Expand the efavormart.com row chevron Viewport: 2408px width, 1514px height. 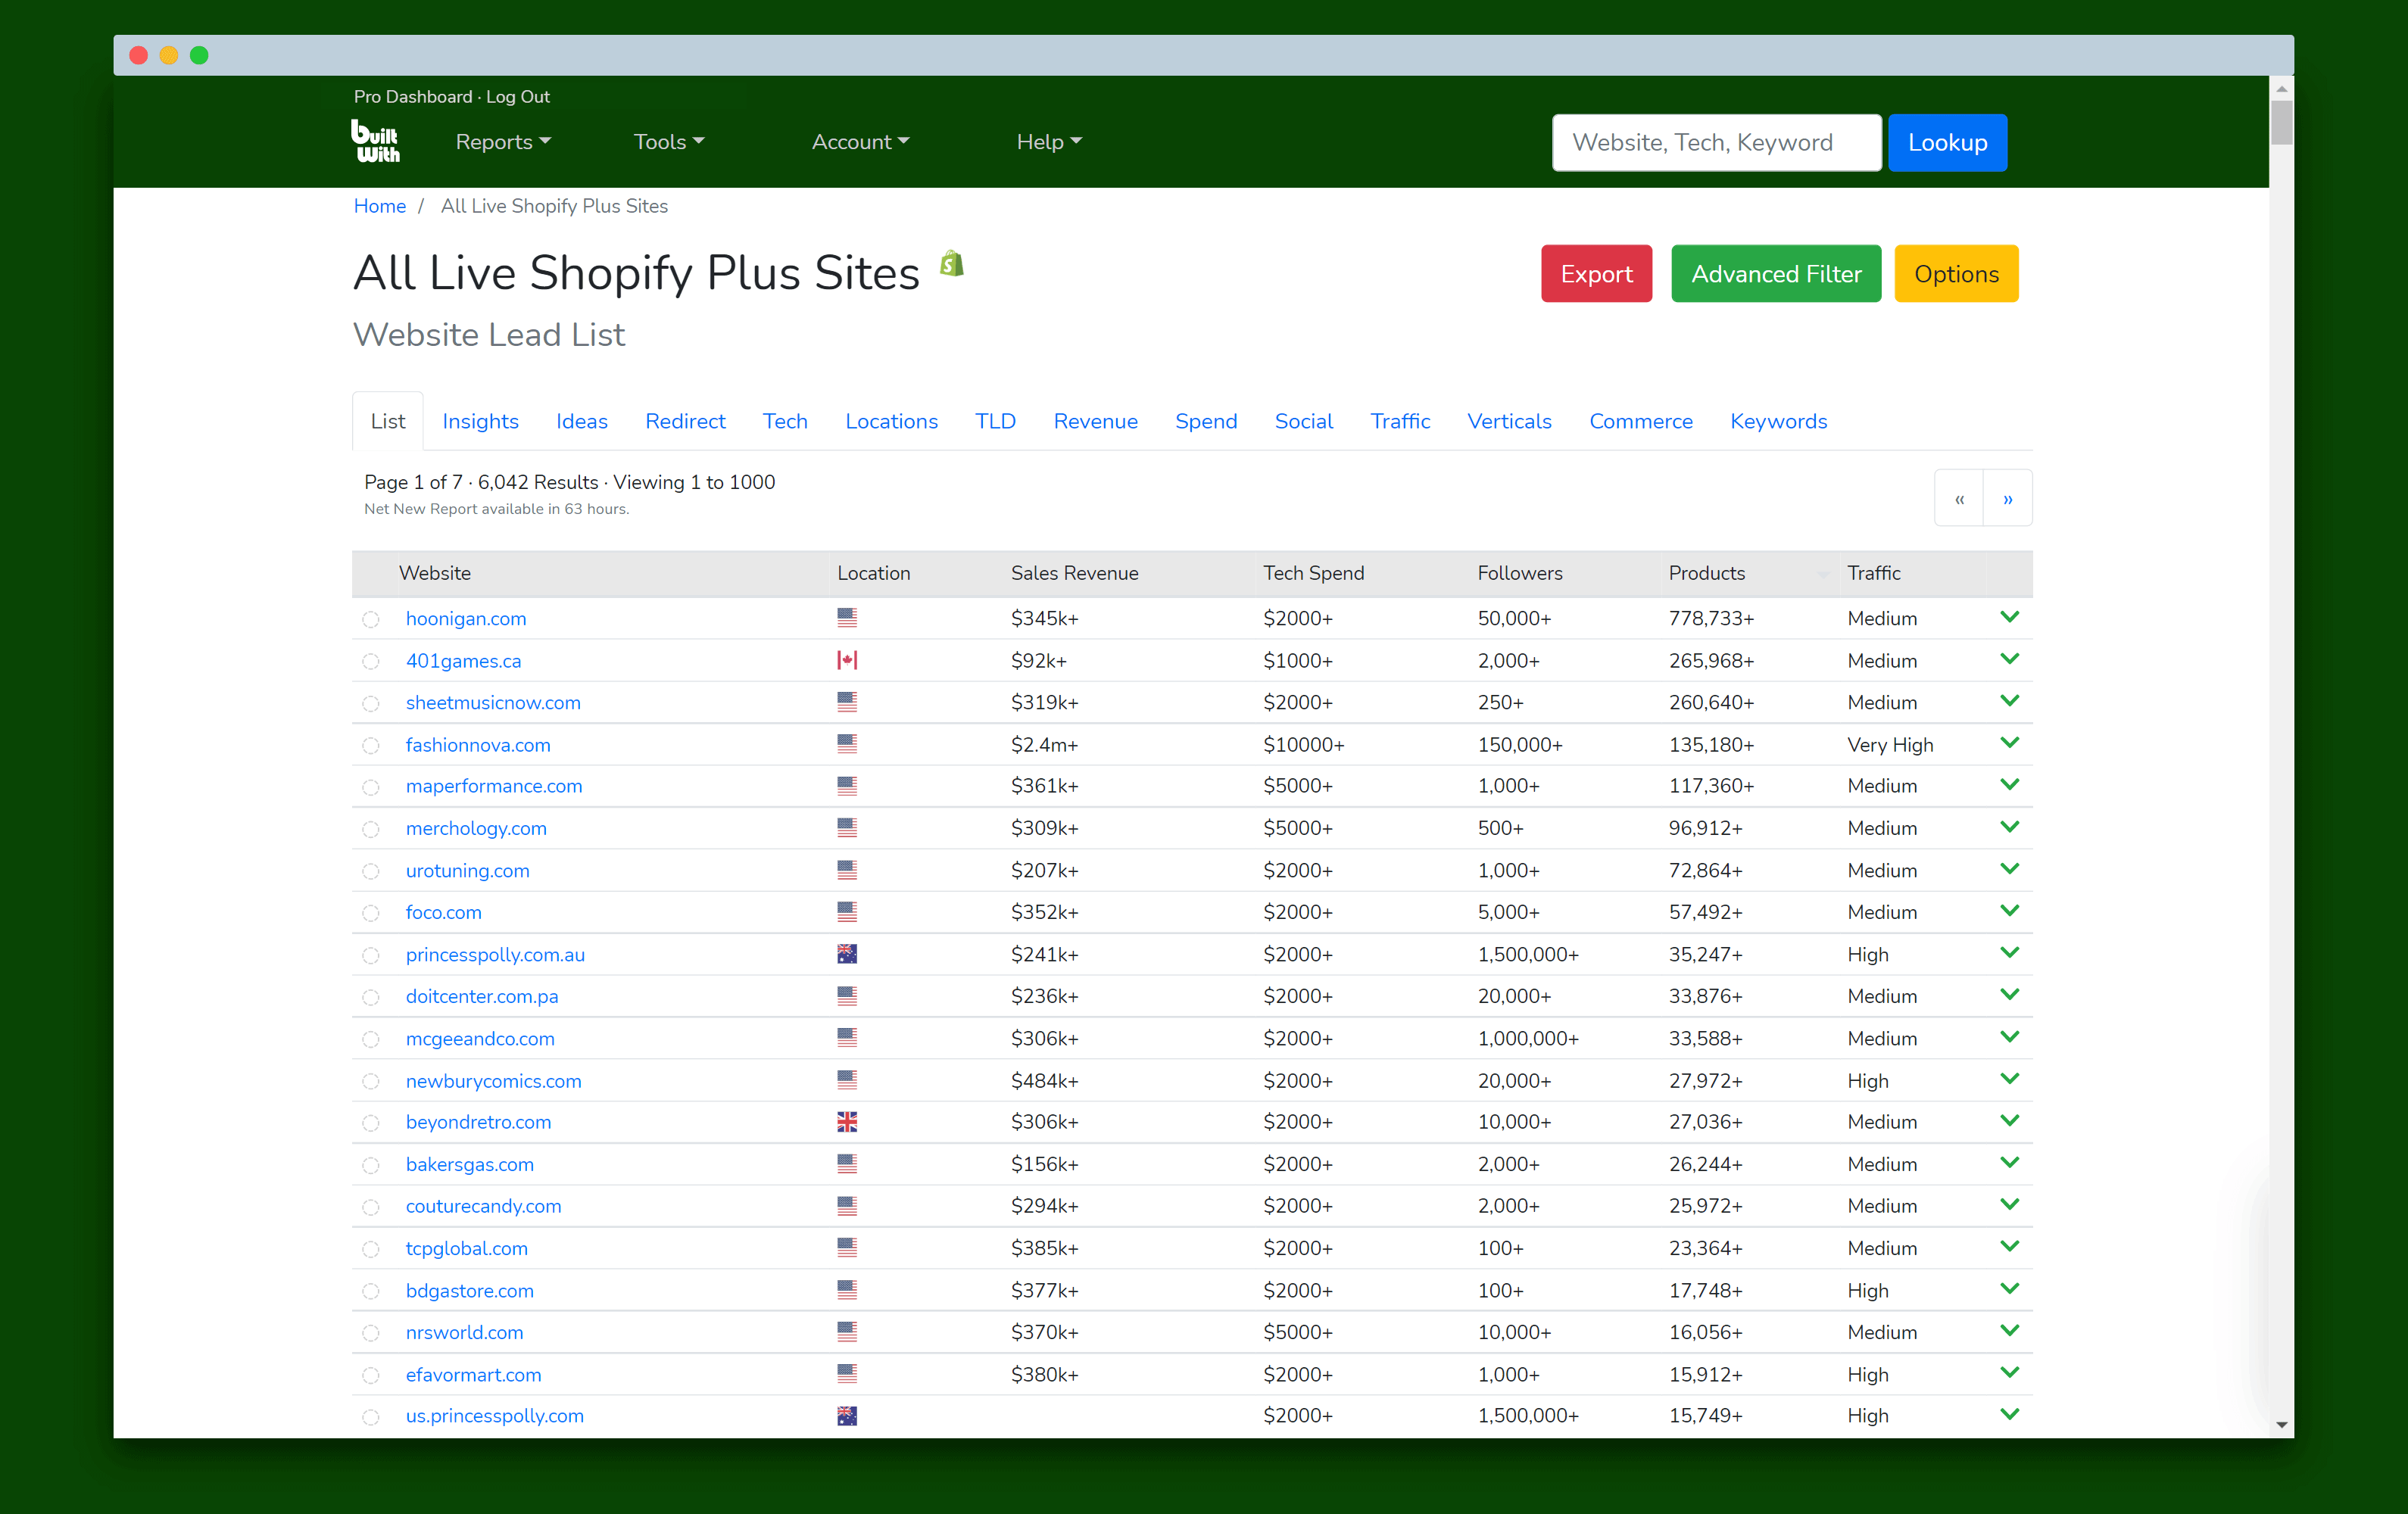[2010, 1373]
